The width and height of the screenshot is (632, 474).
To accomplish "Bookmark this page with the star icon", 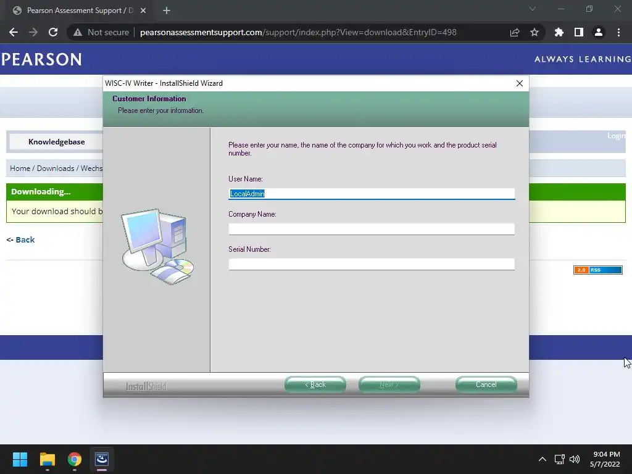I will pyautogui.click(x=534, y=32).
